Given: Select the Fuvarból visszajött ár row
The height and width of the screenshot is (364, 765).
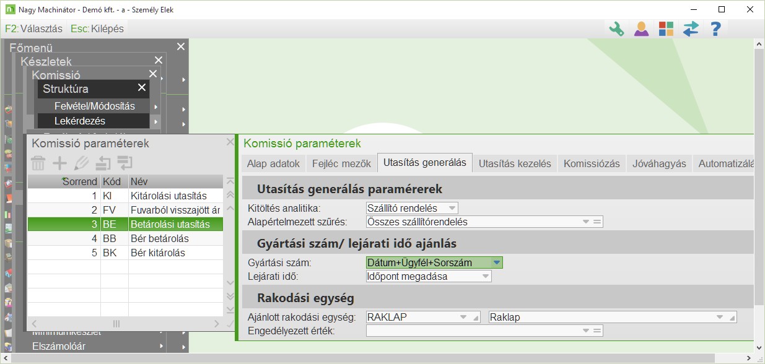Looking at the screenshot, I should tap(125, 210).
